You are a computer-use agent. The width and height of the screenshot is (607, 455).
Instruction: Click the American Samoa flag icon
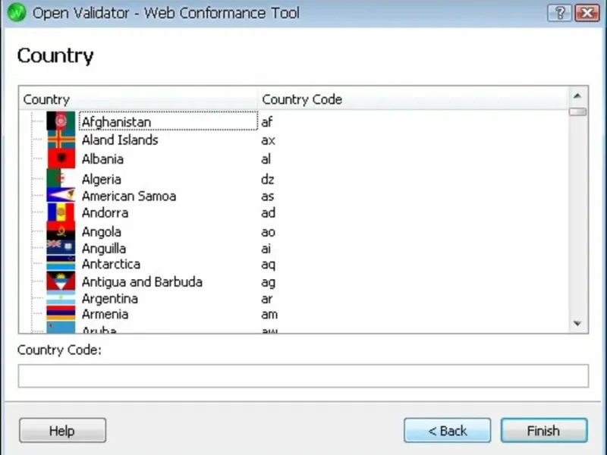(61, 195)
